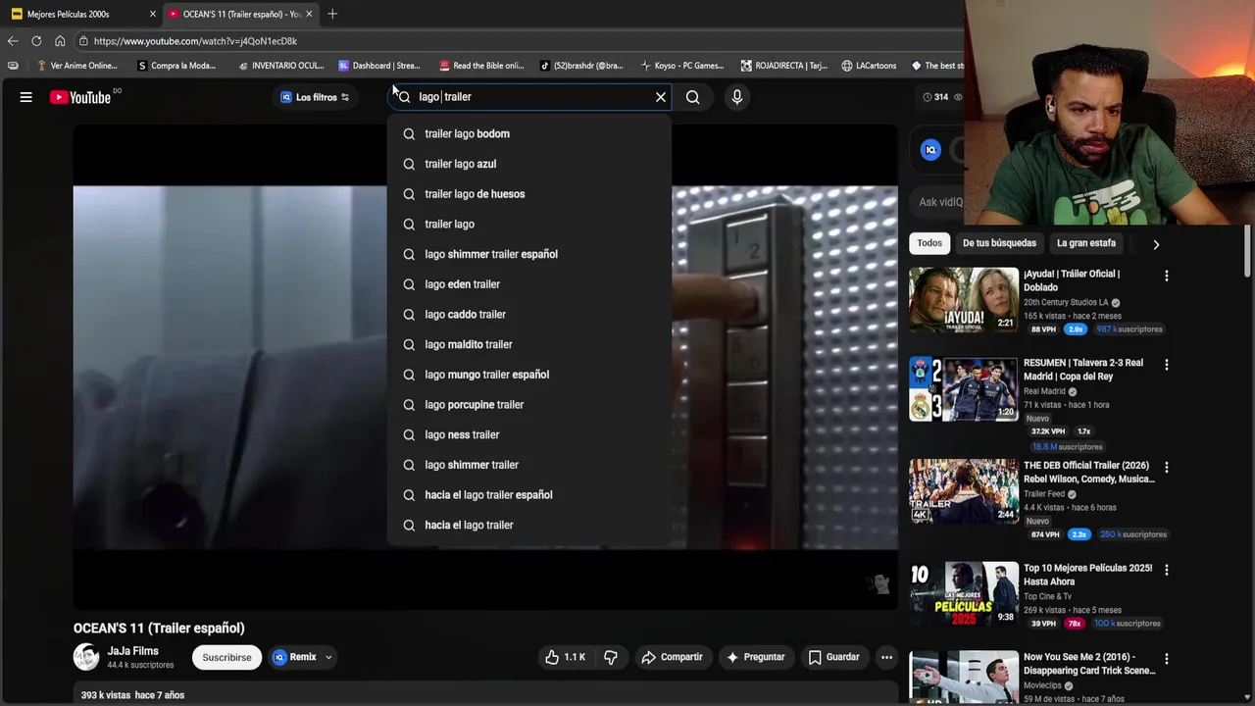Open options menu for THE DEB trailer
This screenshot has width=1255, height=706.
coord(1166,468)
